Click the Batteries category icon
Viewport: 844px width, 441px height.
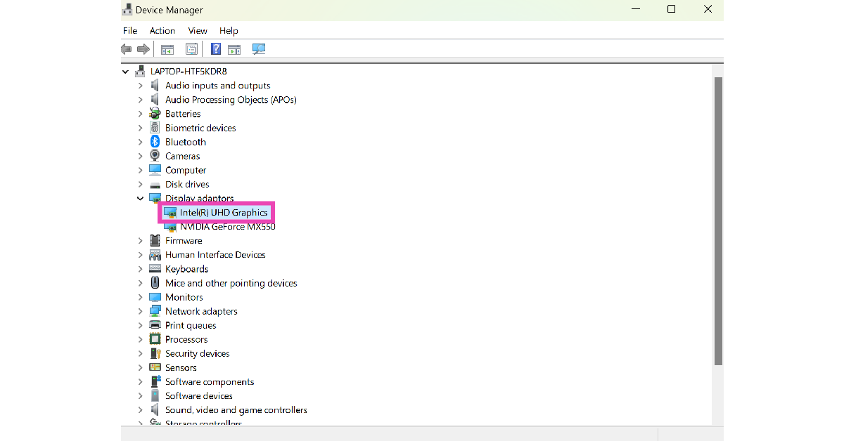[x=155, y=114]
